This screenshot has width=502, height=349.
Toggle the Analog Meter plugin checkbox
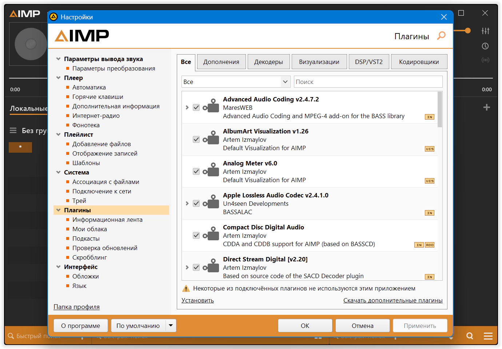point(196,171)
